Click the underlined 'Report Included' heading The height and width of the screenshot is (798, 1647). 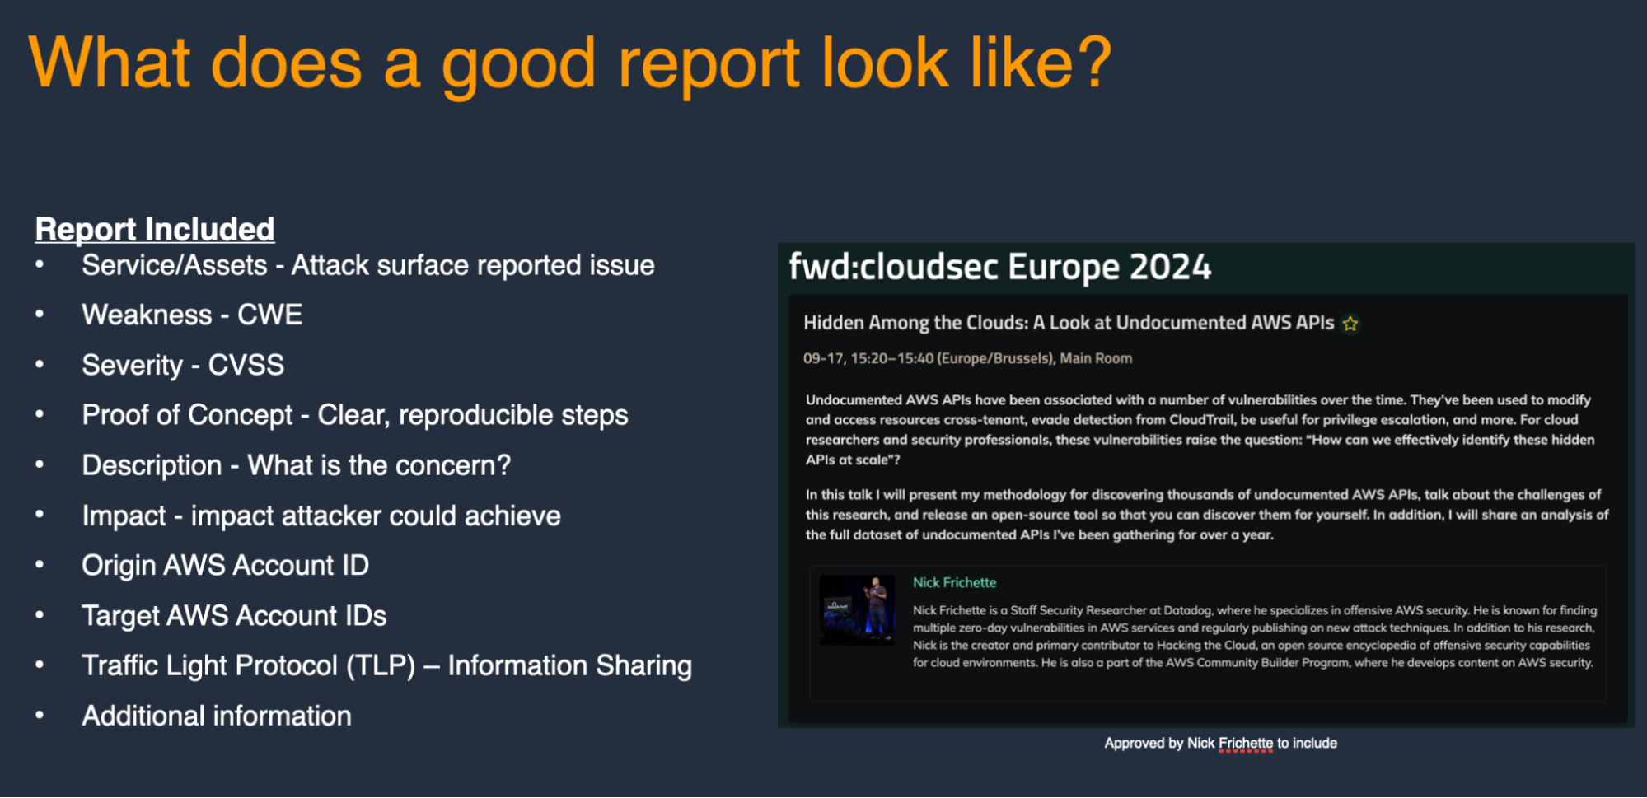point(154,229)
